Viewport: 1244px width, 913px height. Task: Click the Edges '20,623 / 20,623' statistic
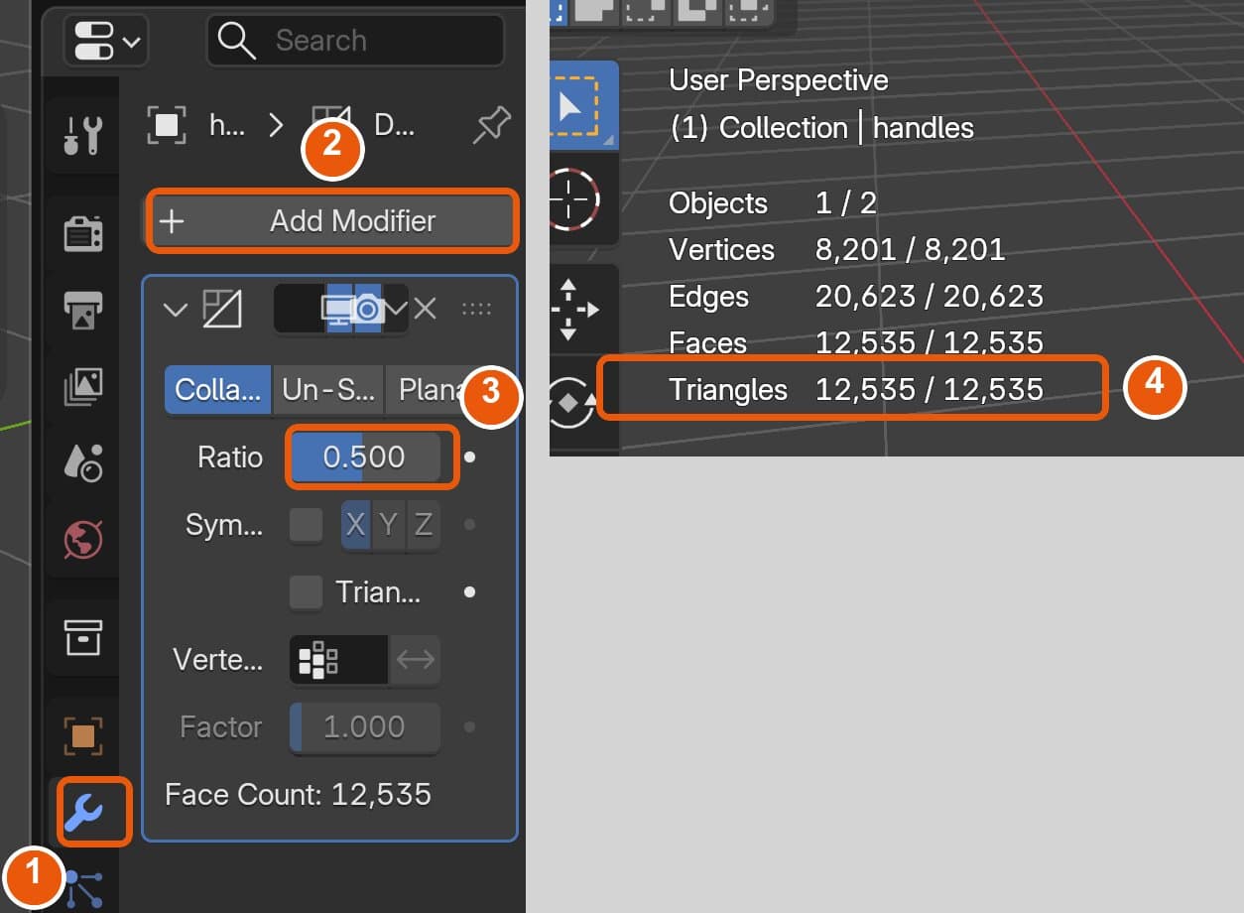pos(930,297)
